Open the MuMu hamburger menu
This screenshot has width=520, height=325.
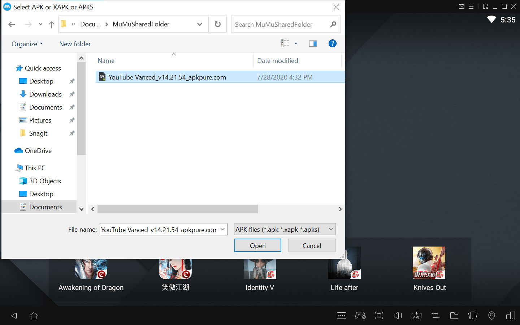click(472, 6)
